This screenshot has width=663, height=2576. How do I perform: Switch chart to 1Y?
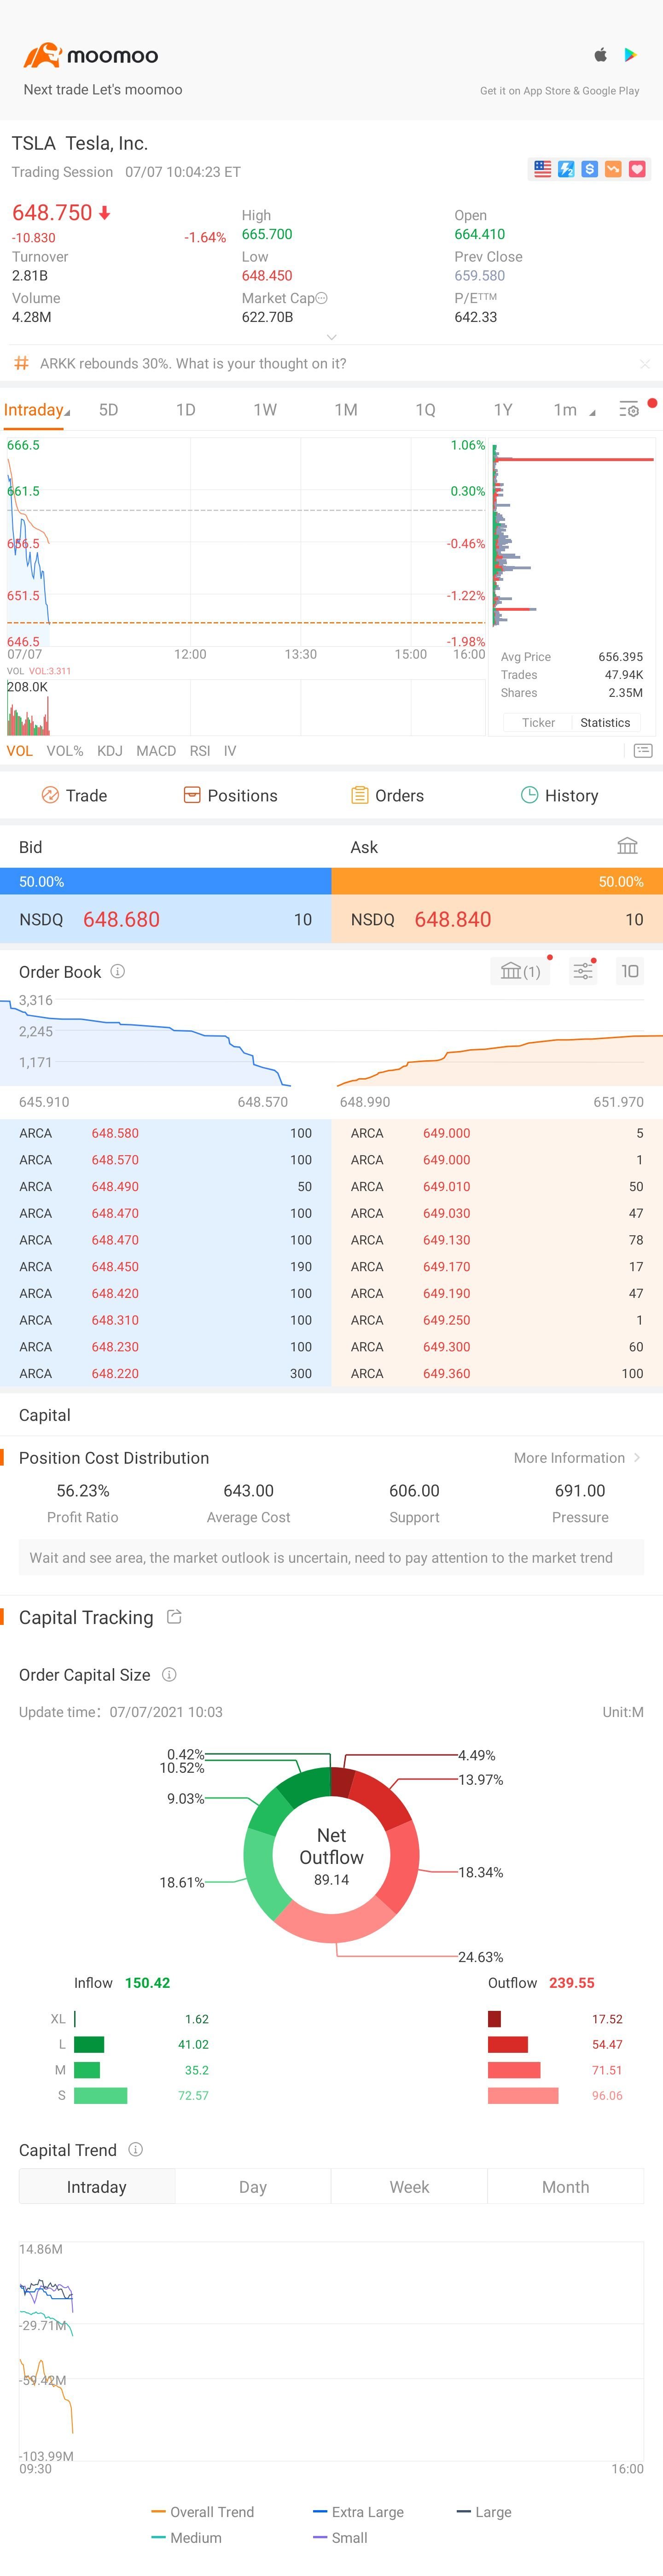(503, 410)
